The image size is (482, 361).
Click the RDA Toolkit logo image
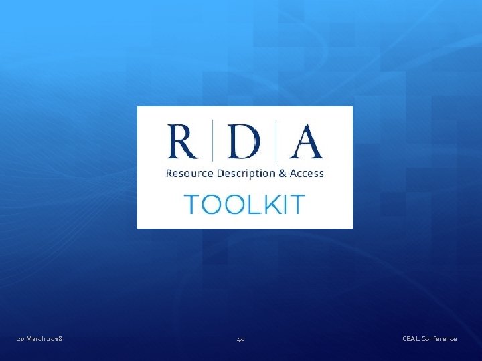[245, 167]
